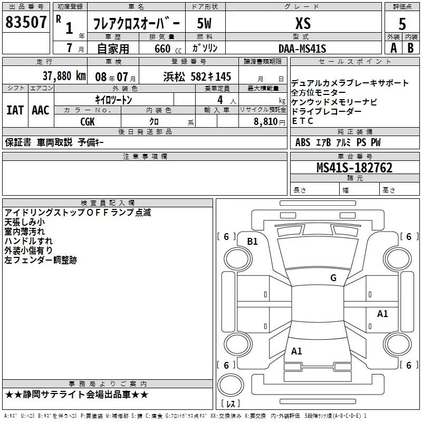Click the interior rating B
The image size is (422, 422).
pos(410,48)
